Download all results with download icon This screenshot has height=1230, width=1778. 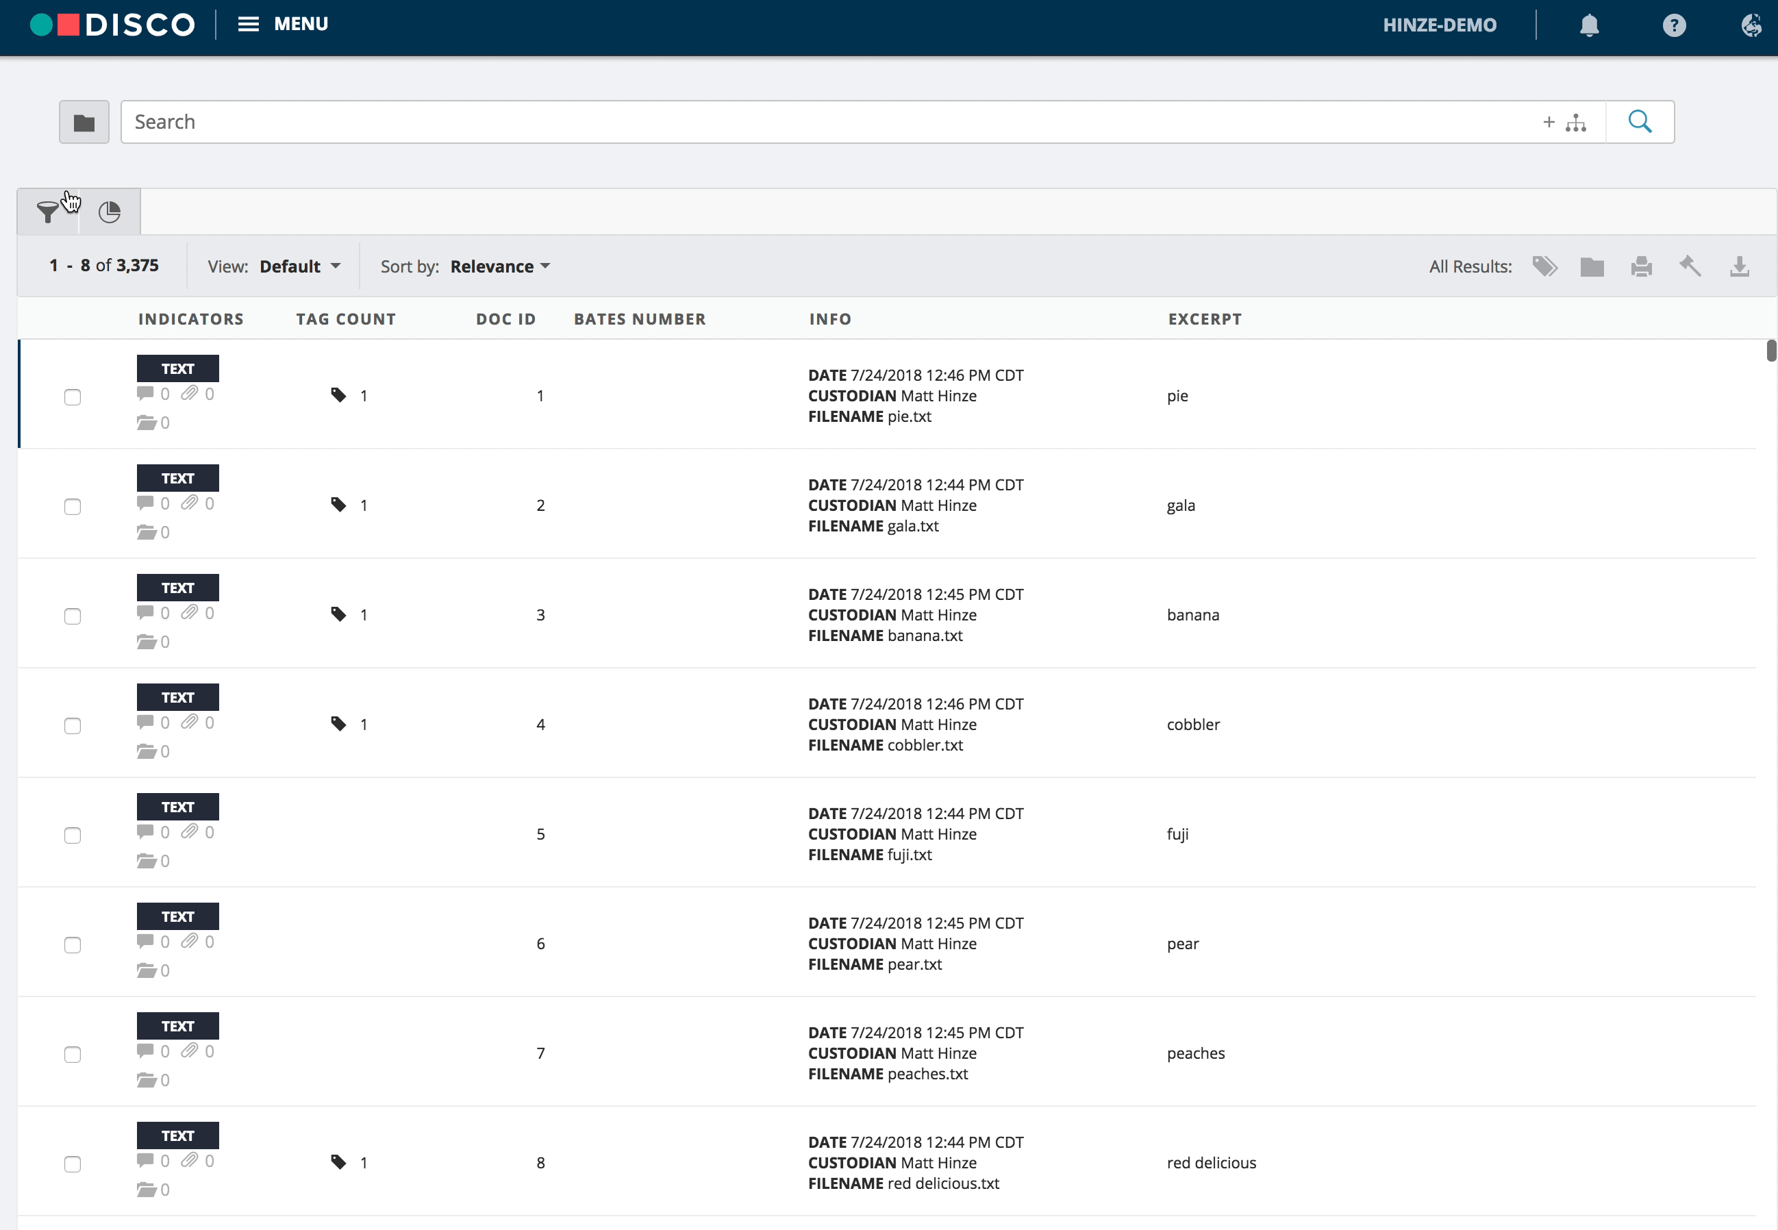pos(1740,266)
